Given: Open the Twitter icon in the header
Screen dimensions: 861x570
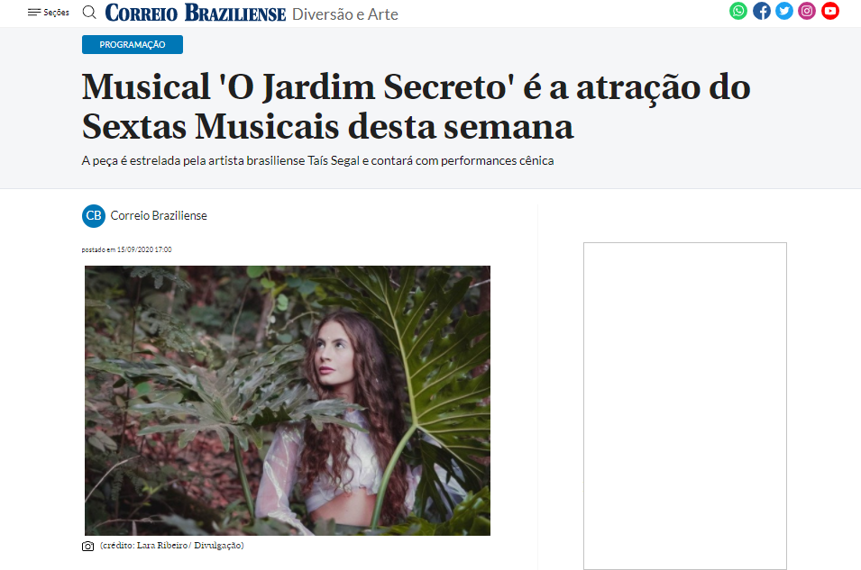Looking at the screenshot, I should tap(784, 11).
